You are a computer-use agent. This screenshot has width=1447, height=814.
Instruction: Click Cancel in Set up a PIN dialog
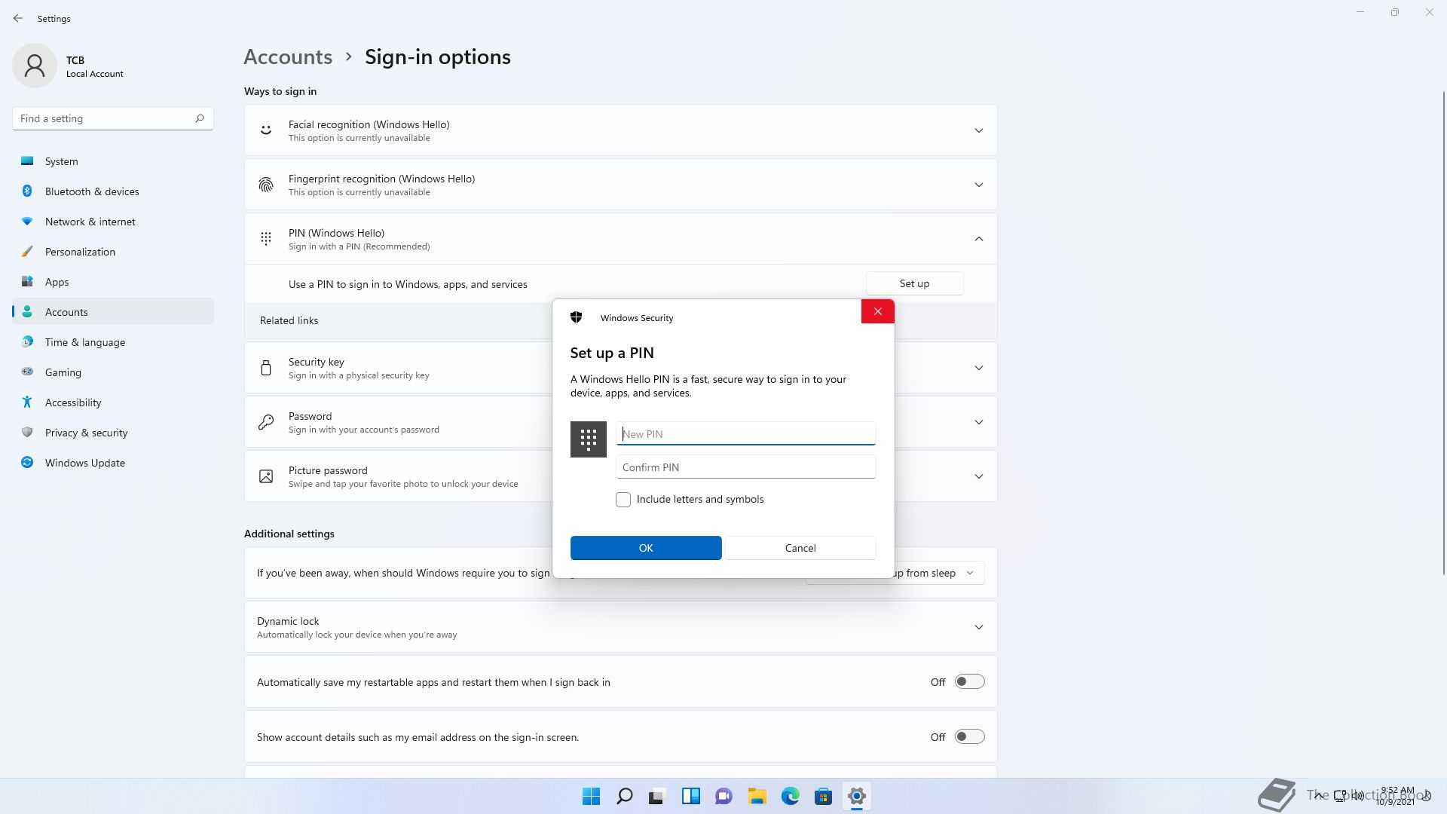click(800, 548)
